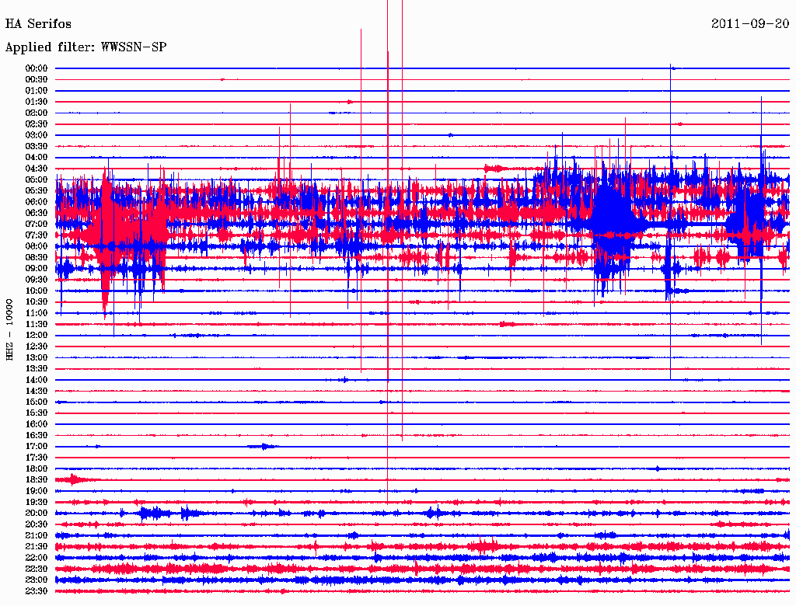Select the 18:00 time label
The width and height of the screenshot is (796, 606).
pyautogui.click(x=37, y=469)
